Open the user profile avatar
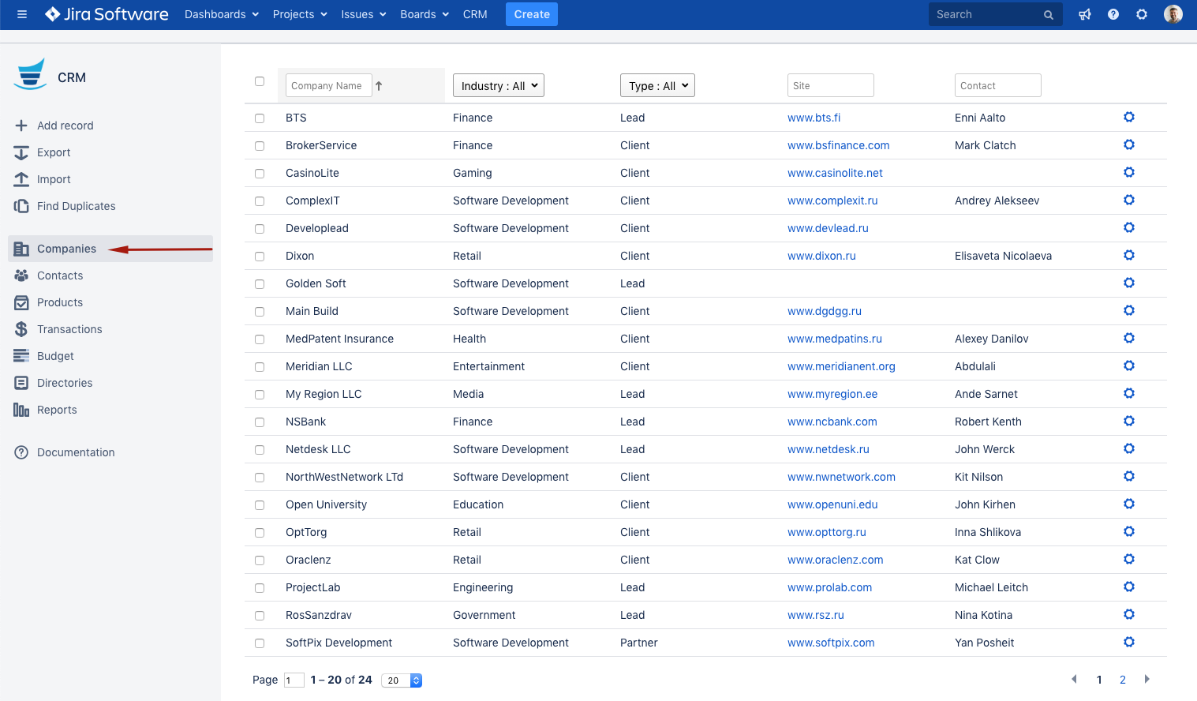1197x701 pixels. [1173, 14]
